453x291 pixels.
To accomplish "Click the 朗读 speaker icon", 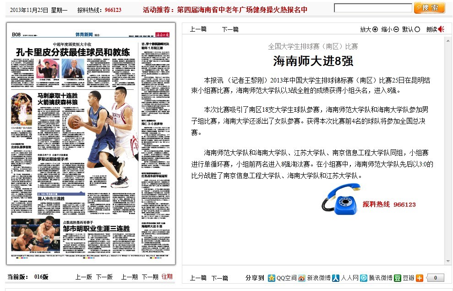I will 441,29.
